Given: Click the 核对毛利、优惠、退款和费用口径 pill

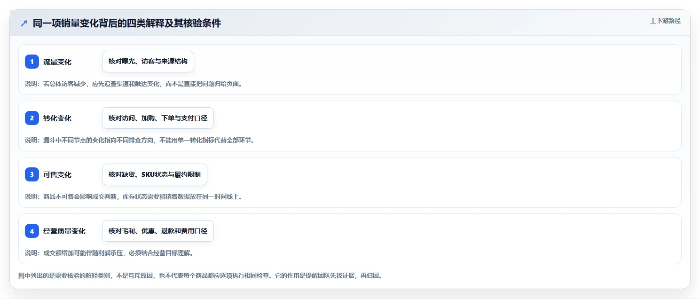Looking at the screenshot, I should [x=158, y=231].
